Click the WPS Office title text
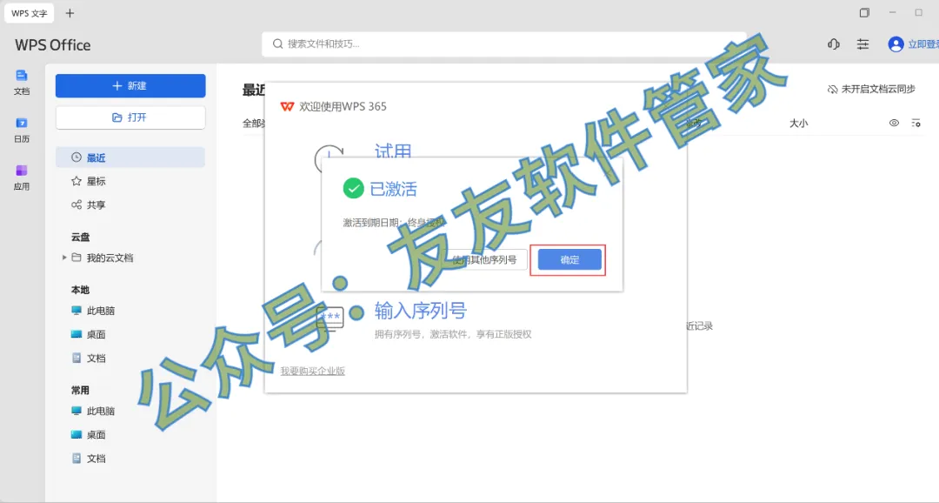 (53, 45)
